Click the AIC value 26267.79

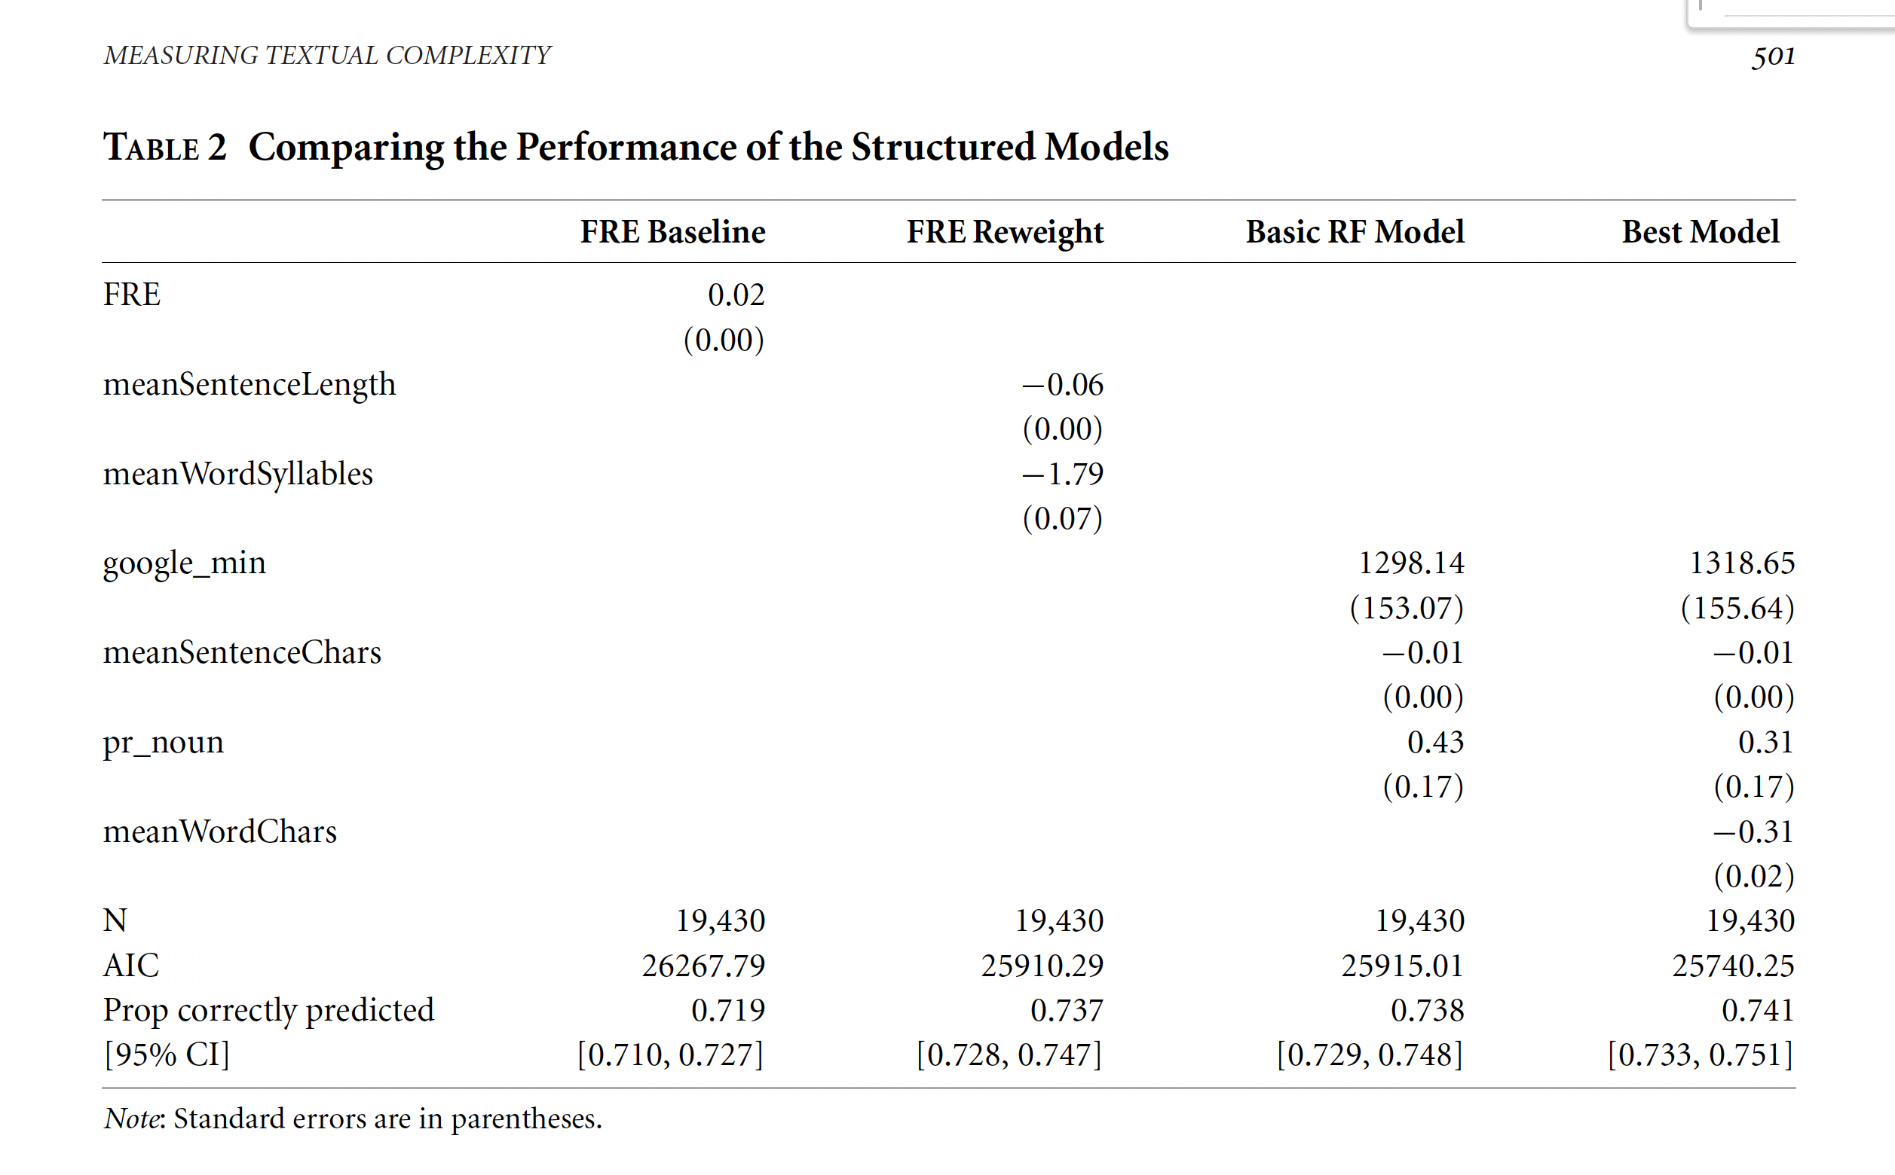703,965
